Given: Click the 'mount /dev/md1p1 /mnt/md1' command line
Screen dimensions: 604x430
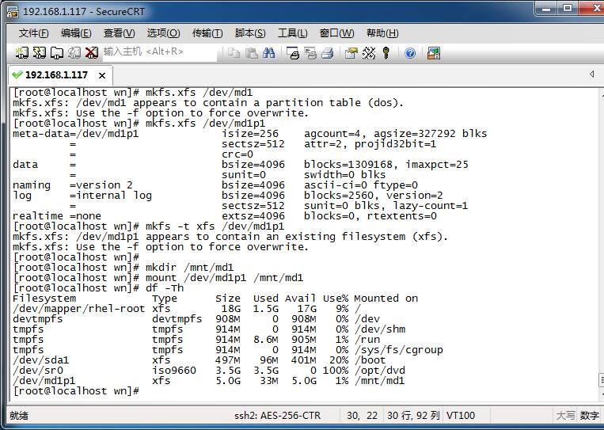Looking at the screenshot, I should pos(158,277).
